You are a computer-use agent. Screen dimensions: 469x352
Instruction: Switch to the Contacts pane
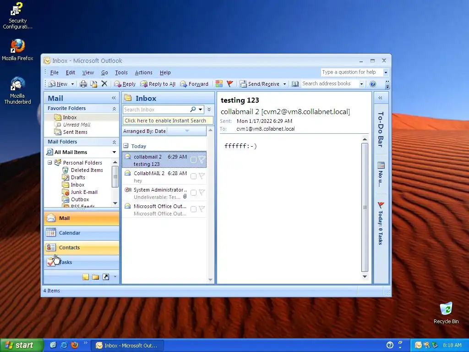click(x=82, y=247)
